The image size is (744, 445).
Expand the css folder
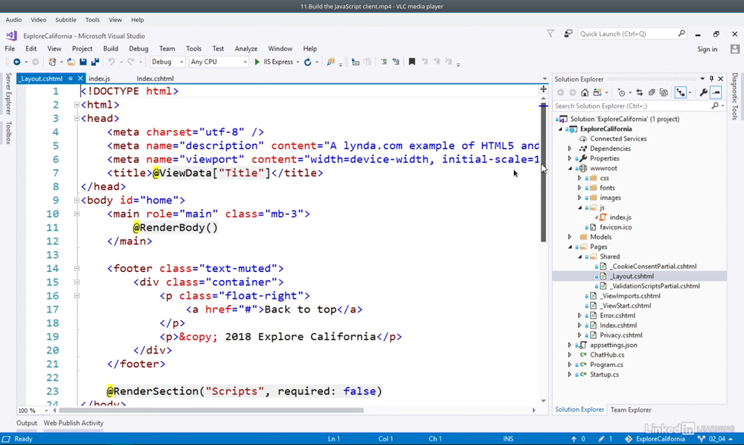pyautogui.click(x=580, y=178)
